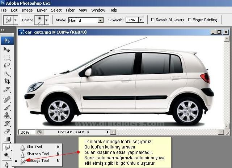Click the brush size 20 preview

click(x=39, y=20)
